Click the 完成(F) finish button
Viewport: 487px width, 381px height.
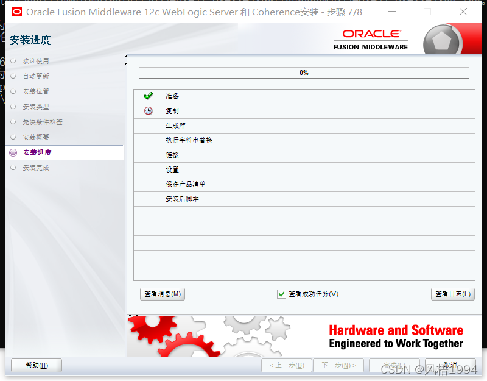point(394,365)
